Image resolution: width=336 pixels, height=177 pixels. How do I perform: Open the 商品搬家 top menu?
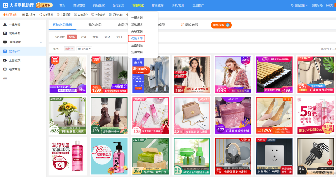pos(99,5)
